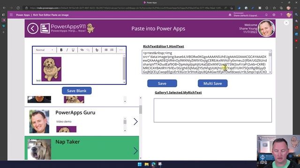Select the Nap Taker gallery title

67,142
